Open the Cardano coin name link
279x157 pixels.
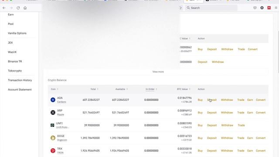pos(61,102)
